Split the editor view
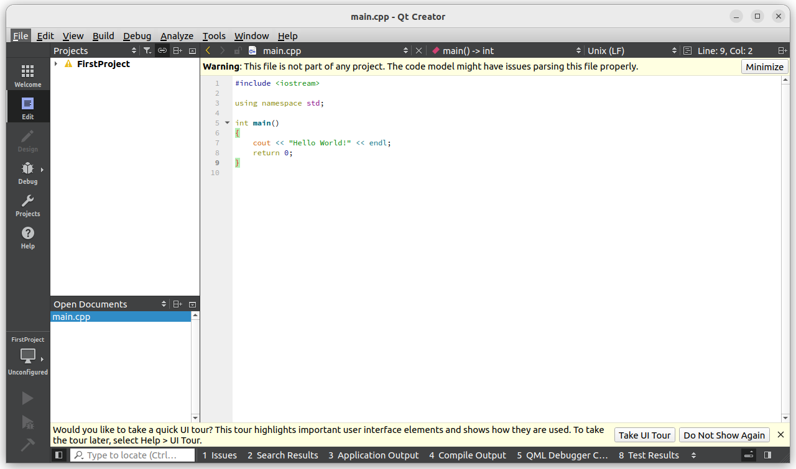Screen dimensions: 796x469 coord(782,51)
